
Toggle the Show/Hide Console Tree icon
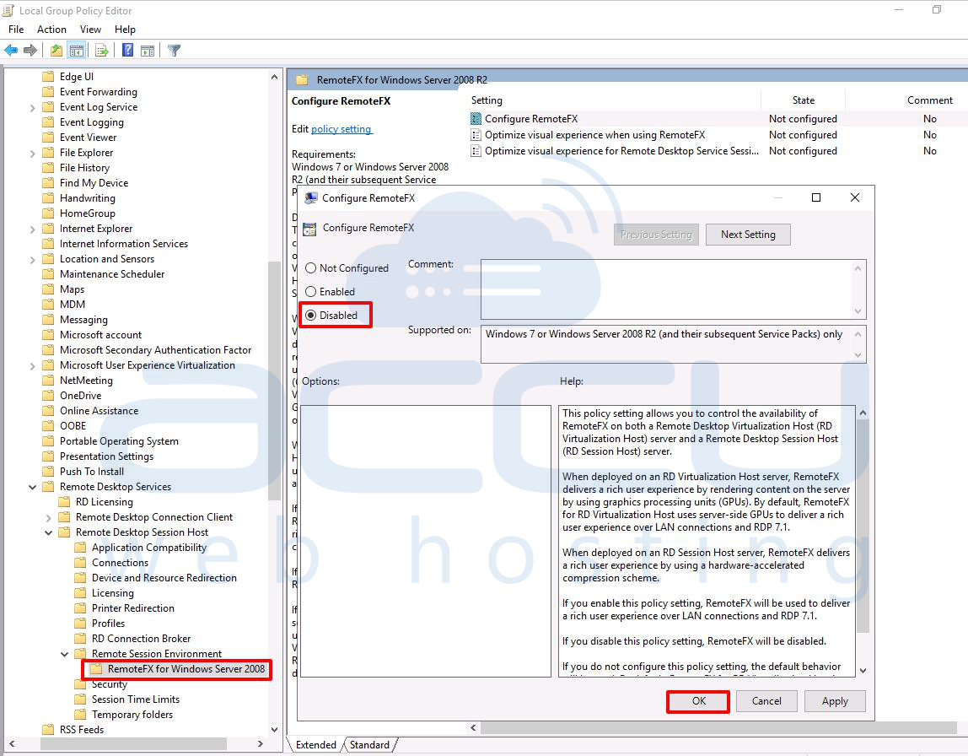[x=77, y=51]
